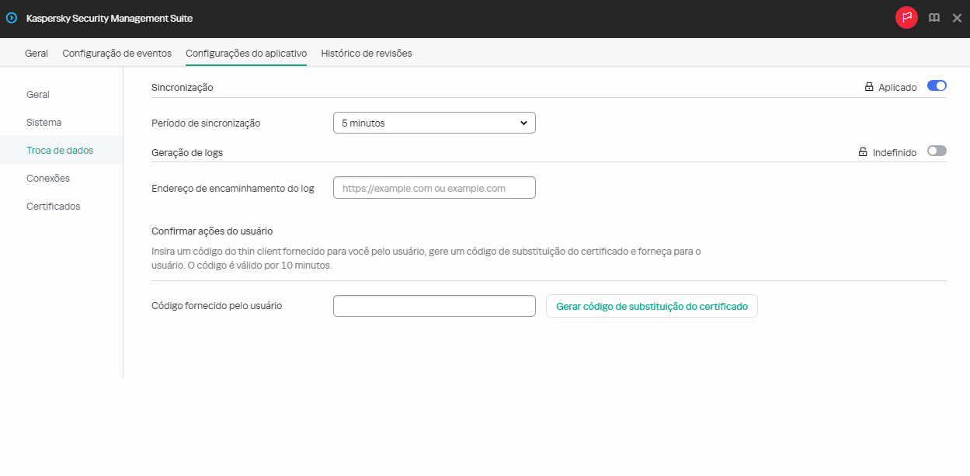Open the Configuração de eventos tab

coord(118,53)
